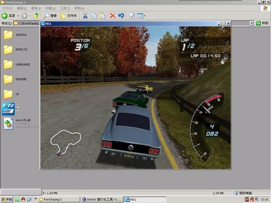Screen dimensions: 271x203
Task: Click the Cut scissors icon
Action: 84,15
